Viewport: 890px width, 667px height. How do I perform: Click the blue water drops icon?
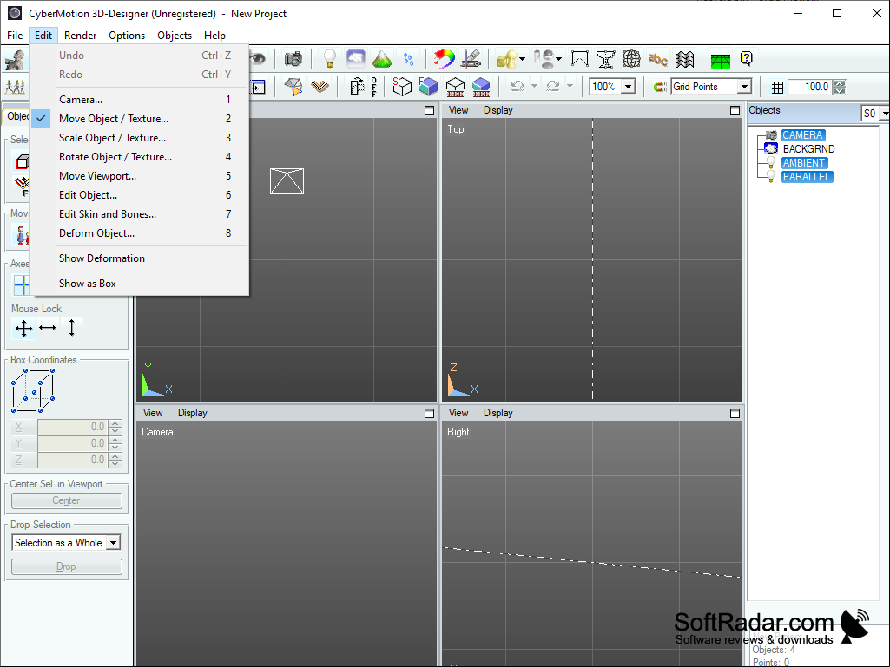pos(408,59)
